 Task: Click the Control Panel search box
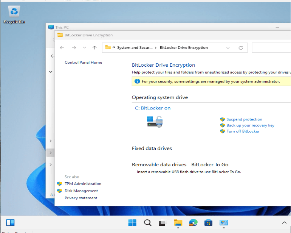click(x=271, y=48)
